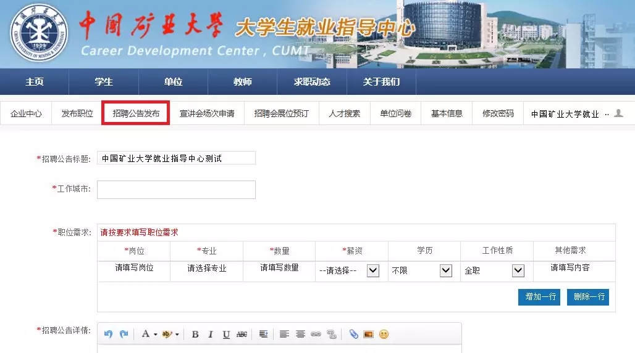Open the 发布职位 tab

pos(77,113)
